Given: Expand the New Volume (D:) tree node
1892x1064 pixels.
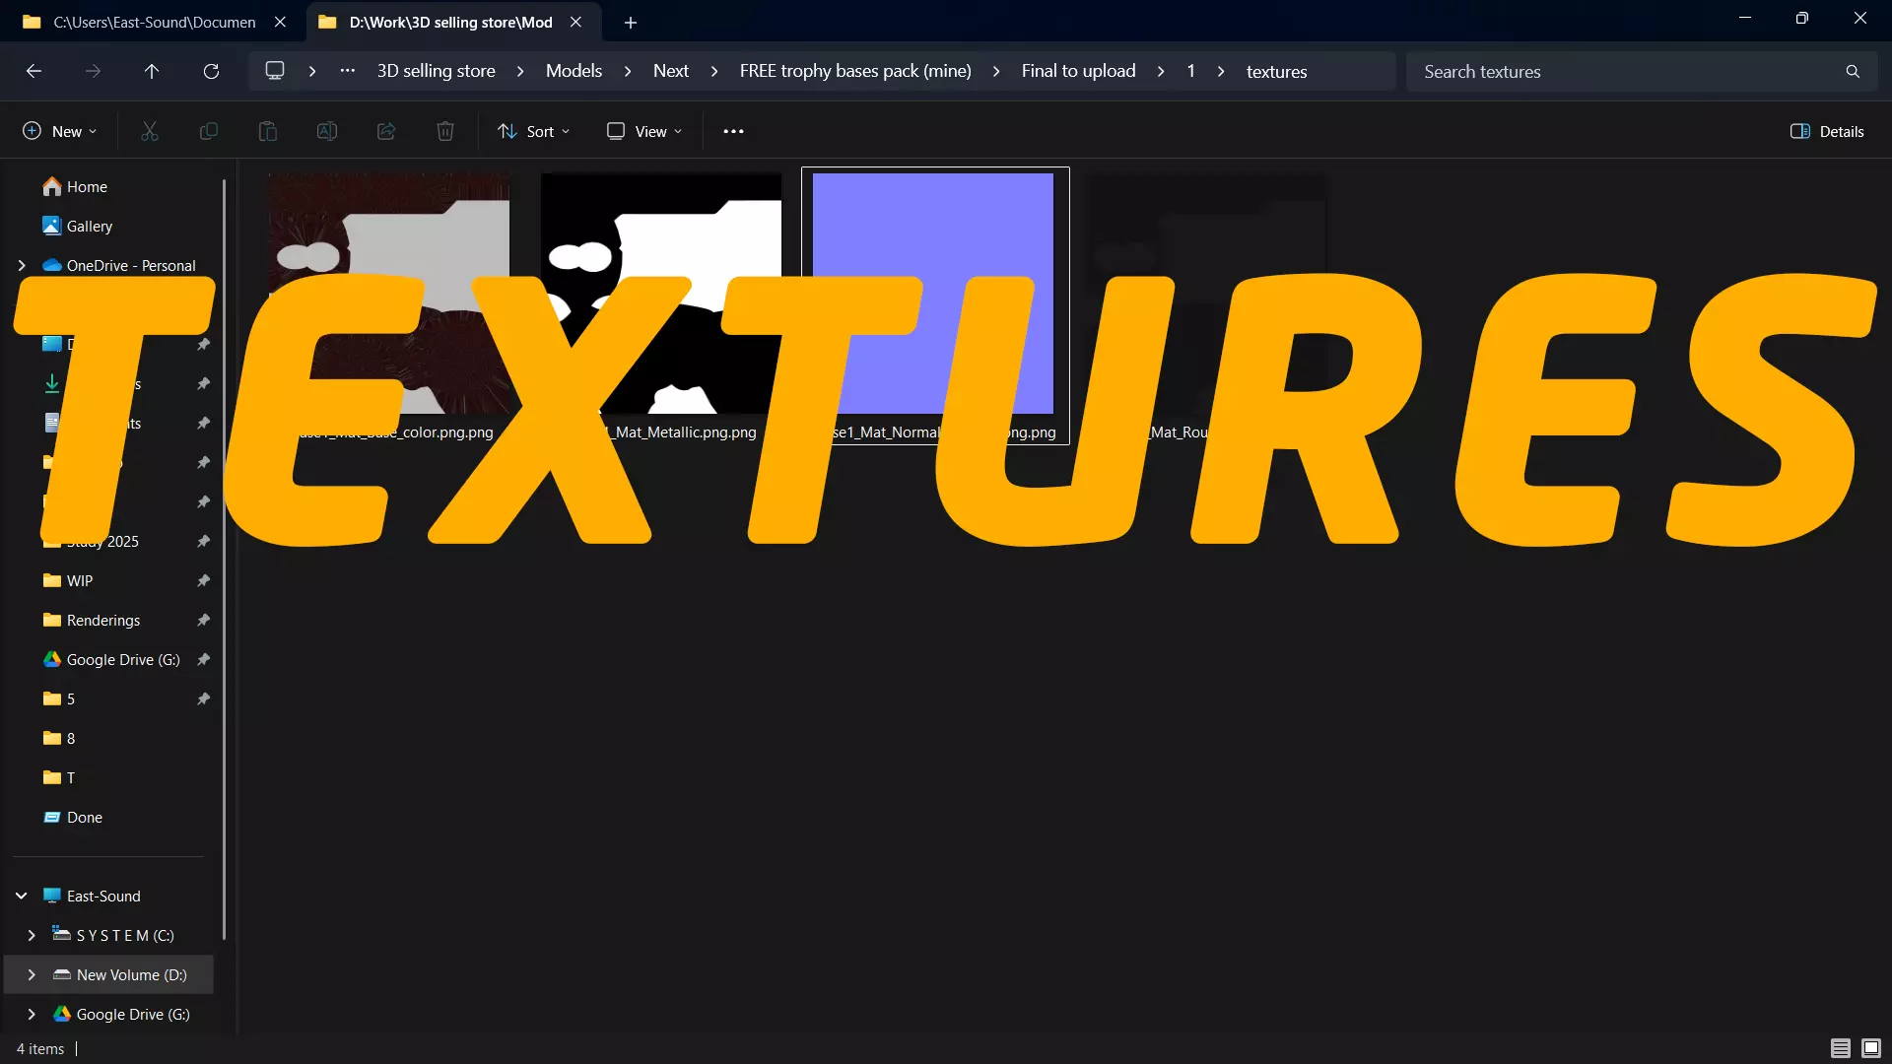Looking at the screenshot, I should pos(32,974).
